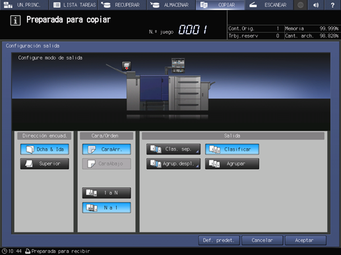Click the 'Dirección encuad.' header
This screenshot has width=341, height=255.
tap(45, 136)
